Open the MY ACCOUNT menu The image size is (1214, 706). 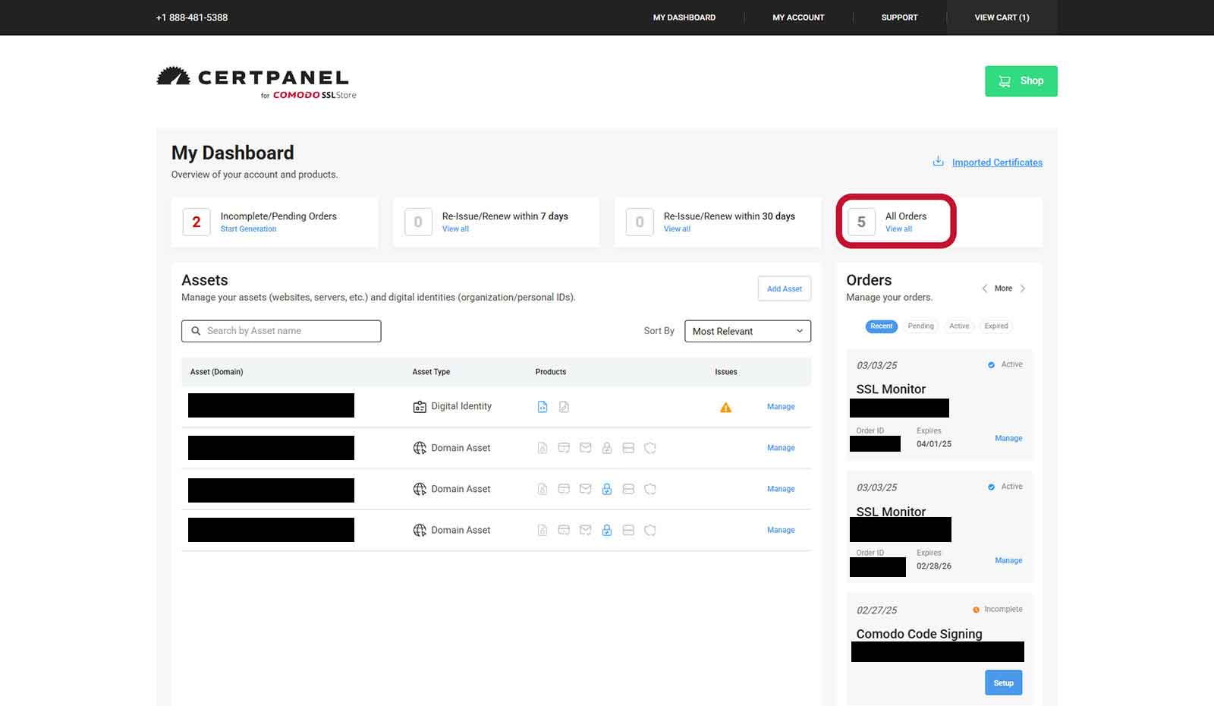tap(797, 17)
